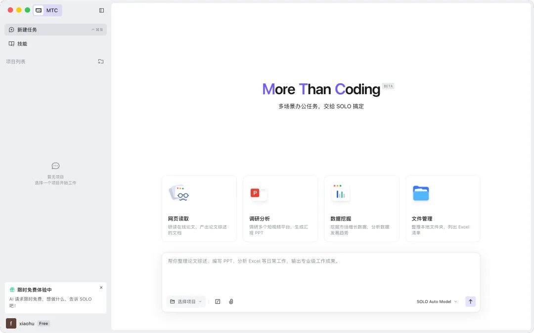This screenshot has width=534, height=333.
Task: Dismiss the 限时免费体验中 promo notice
Action: tap(101, 287)
